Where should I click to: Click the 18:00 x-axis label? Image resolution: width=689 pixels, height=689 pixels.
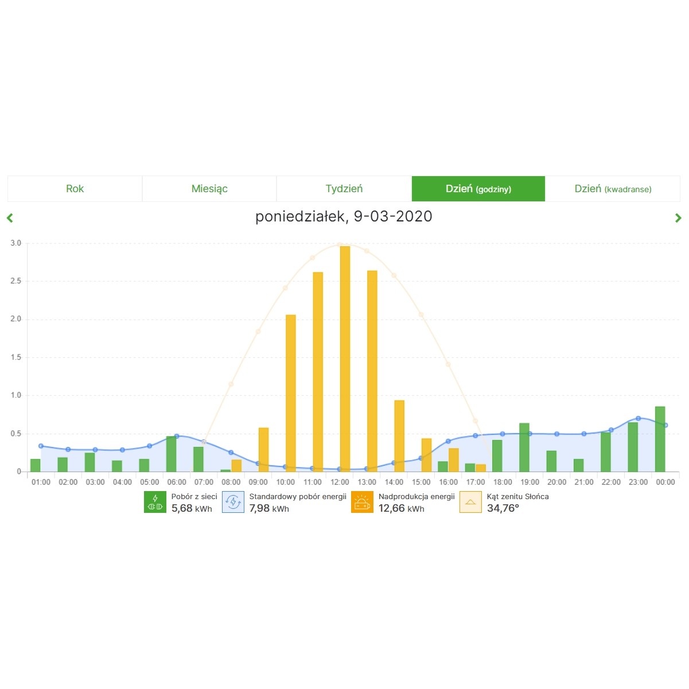[503, 482]
